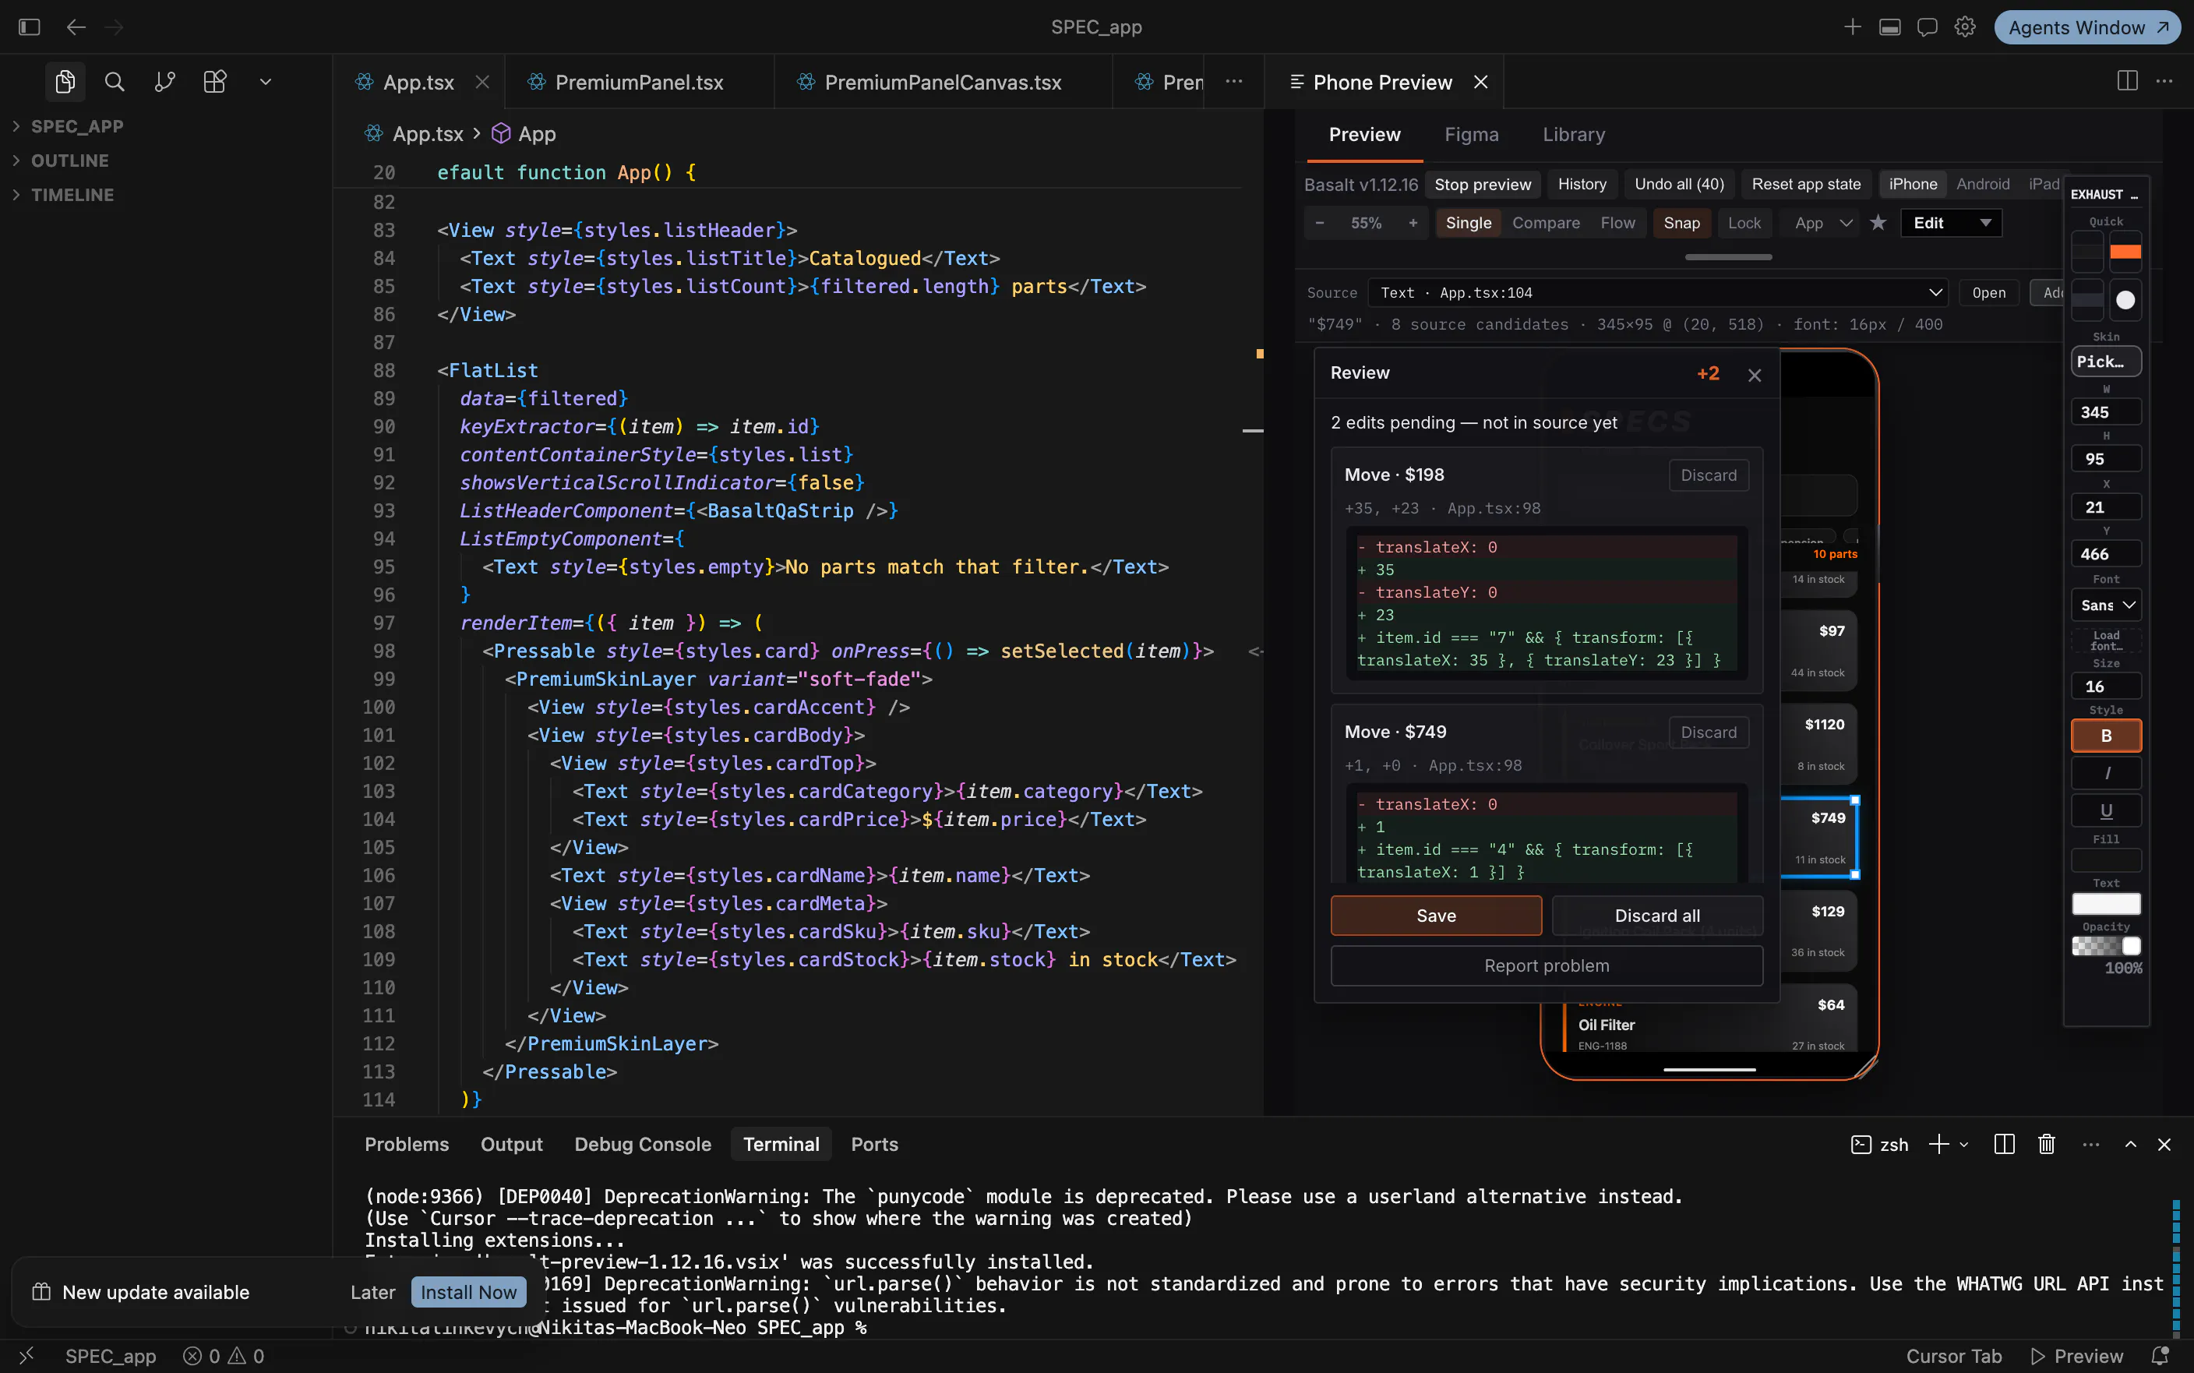Viewport: 2194px width, 1373px height.
Task: Click the Stop preview button
Action: pyautogui.click(x=1483, y=185)
